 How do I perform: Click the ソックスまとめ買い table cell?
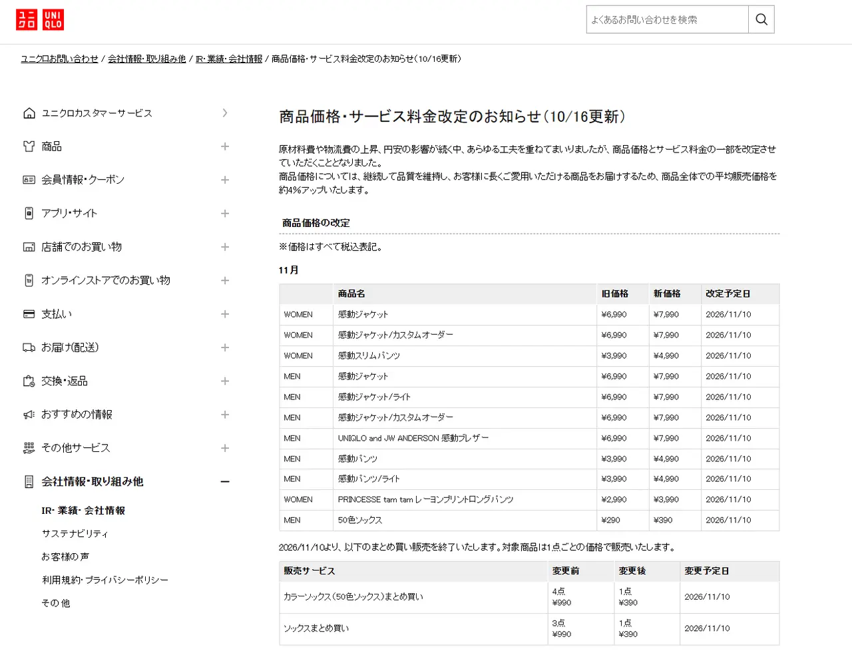click(x=413, y=628)
